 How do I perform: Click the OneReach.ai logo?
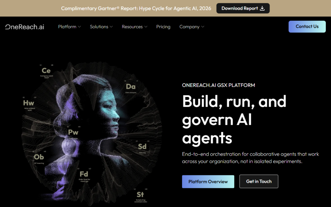point(25,27)
